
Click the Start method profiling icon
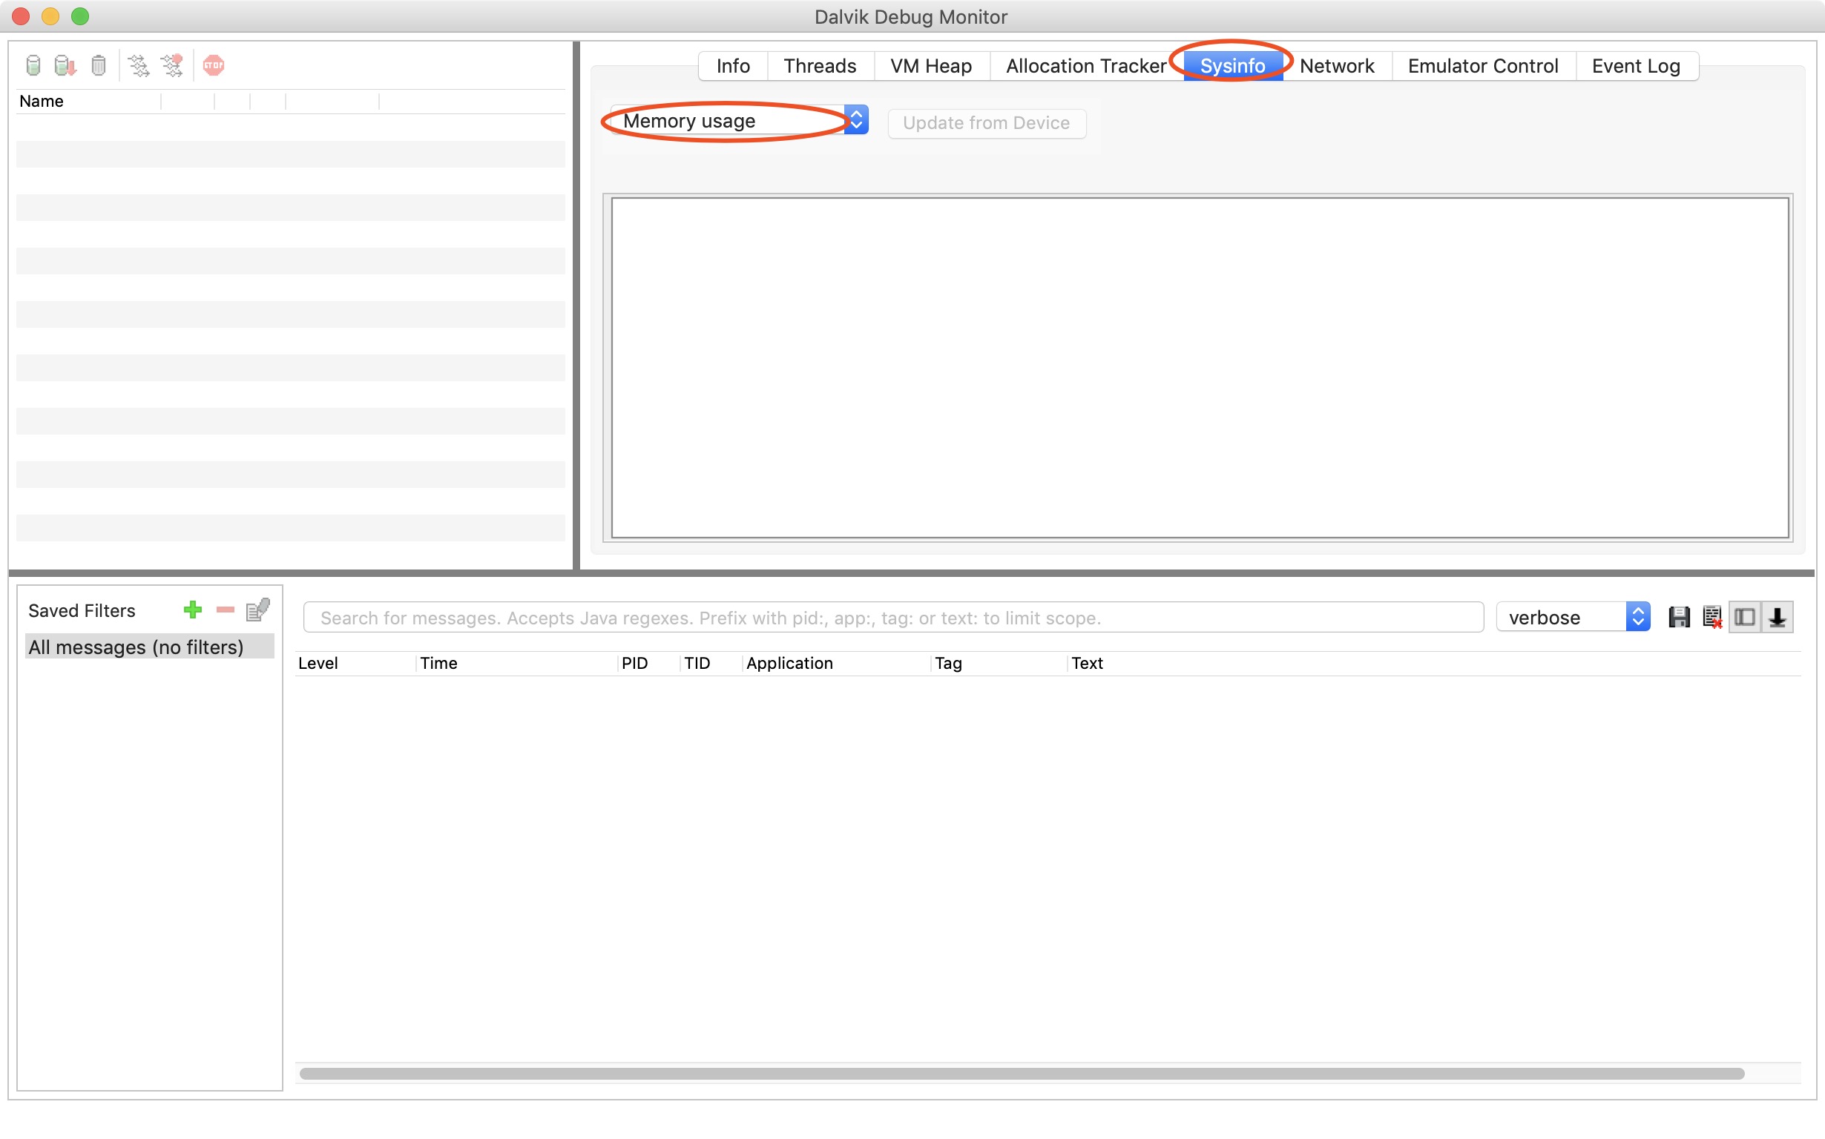(x=173, y=65)
